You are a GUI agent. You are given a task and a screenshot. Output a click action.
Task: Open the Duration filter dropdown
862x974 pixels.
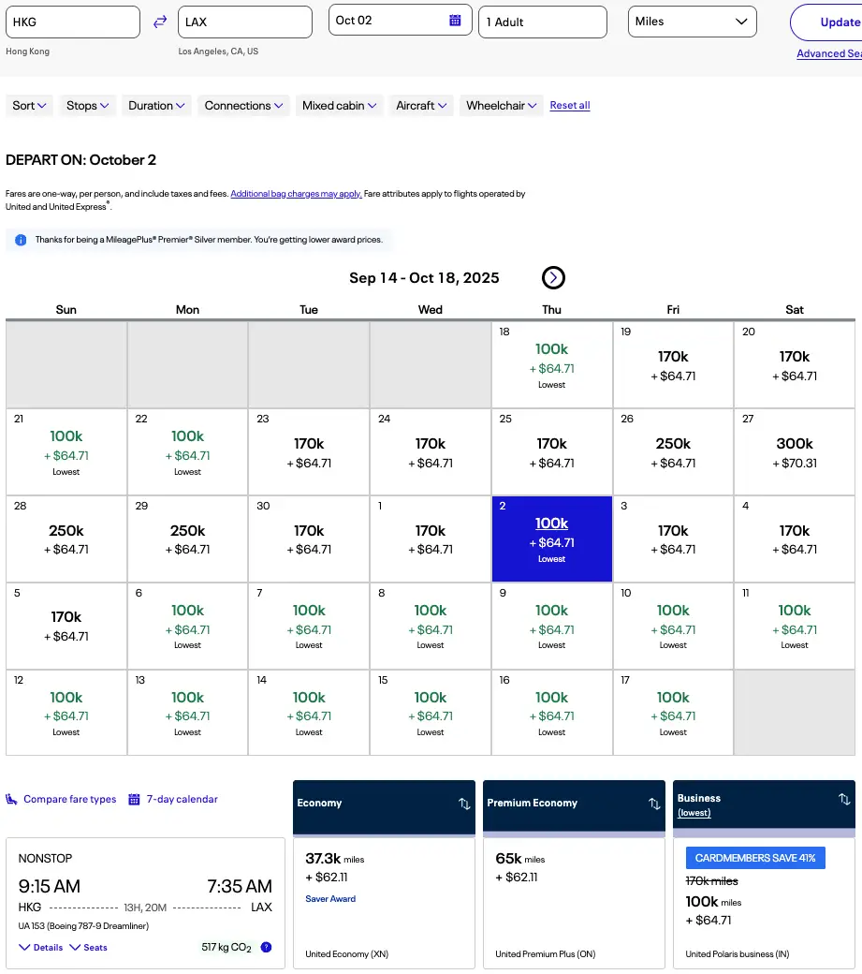(x=156, y=106)
